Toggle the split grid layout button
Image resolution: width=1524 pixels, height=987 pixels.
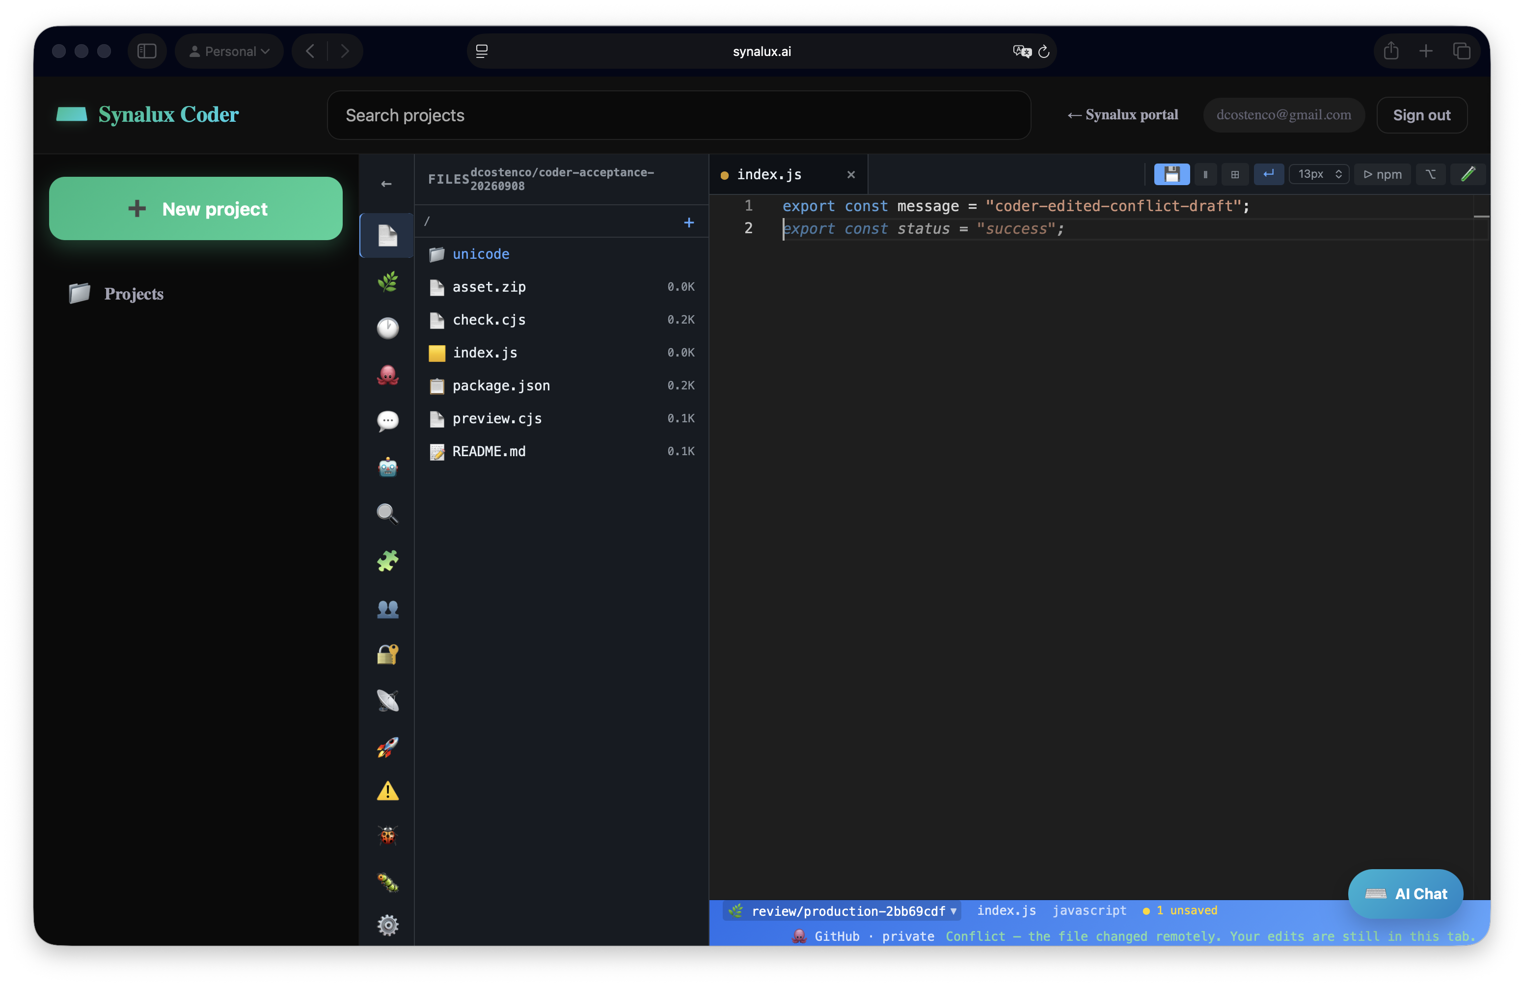point(1235,174)
